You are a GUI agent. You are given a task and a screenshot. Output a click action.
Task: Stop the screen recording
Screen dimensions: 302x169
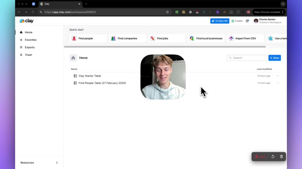pos(256,157)
